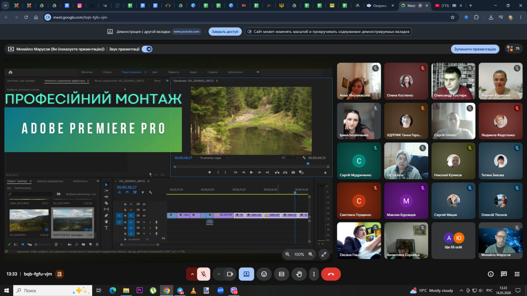Open the timeline wrench settings icon

pos(151,192)
